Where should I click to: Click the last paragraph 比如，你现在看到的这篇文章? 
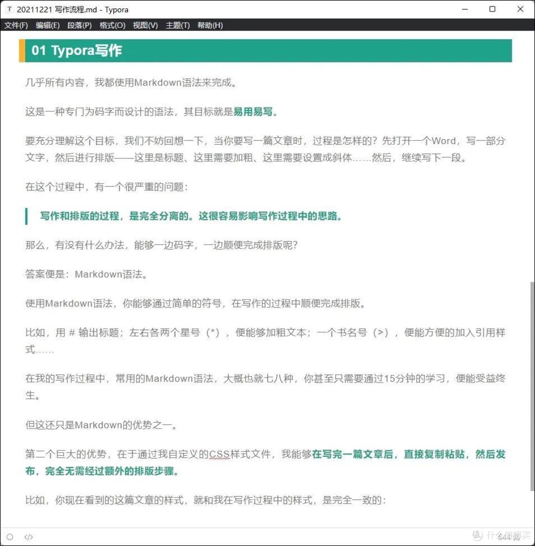pyautogui.click(x=206, y=500)
